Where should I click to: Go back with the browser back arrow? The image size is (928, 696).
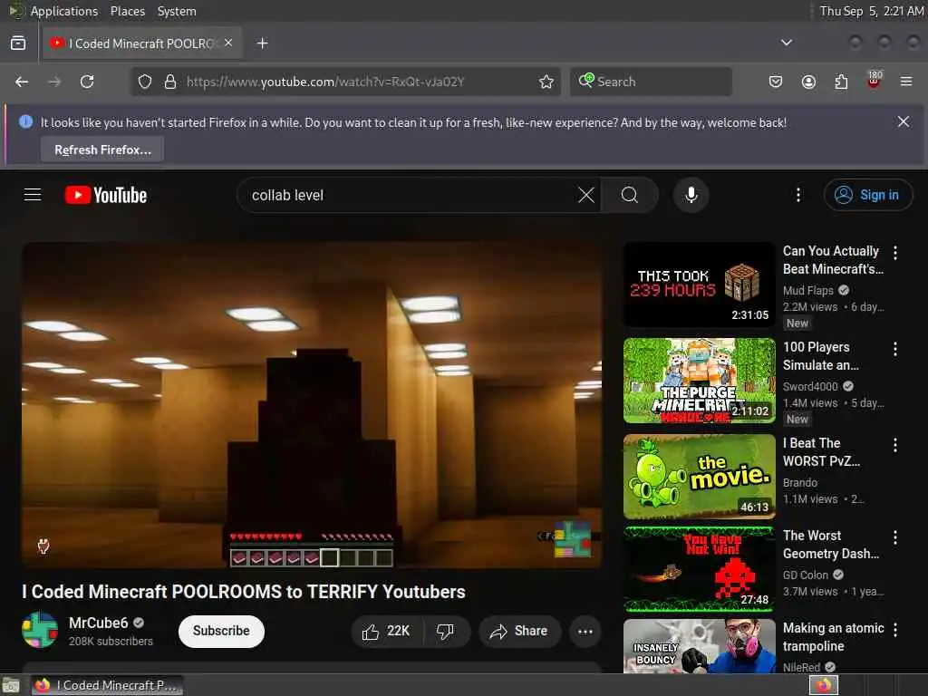click(22, 82)
